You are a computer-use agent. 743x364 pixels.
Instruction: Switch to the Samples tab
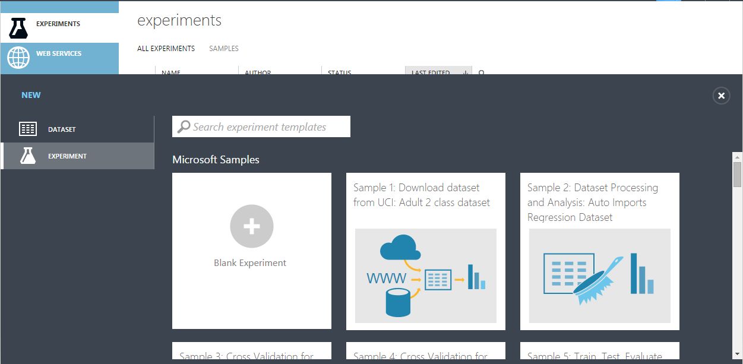pyautogui.click(x=224, y=49)
